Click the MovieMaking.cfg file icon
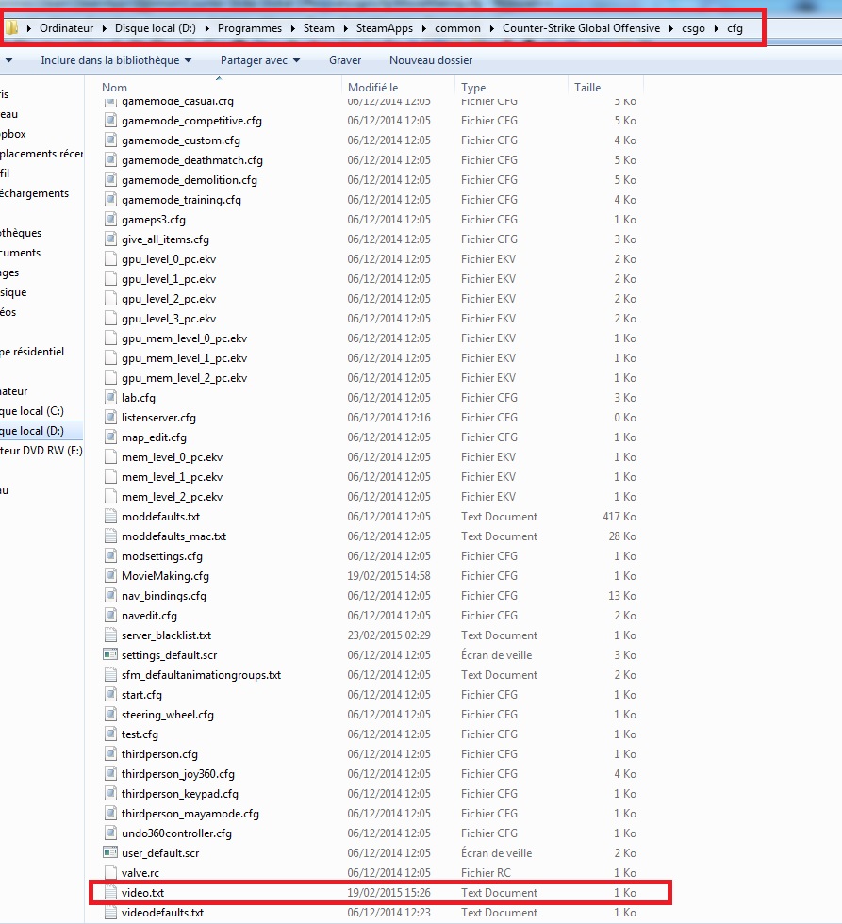 (110, 576)
